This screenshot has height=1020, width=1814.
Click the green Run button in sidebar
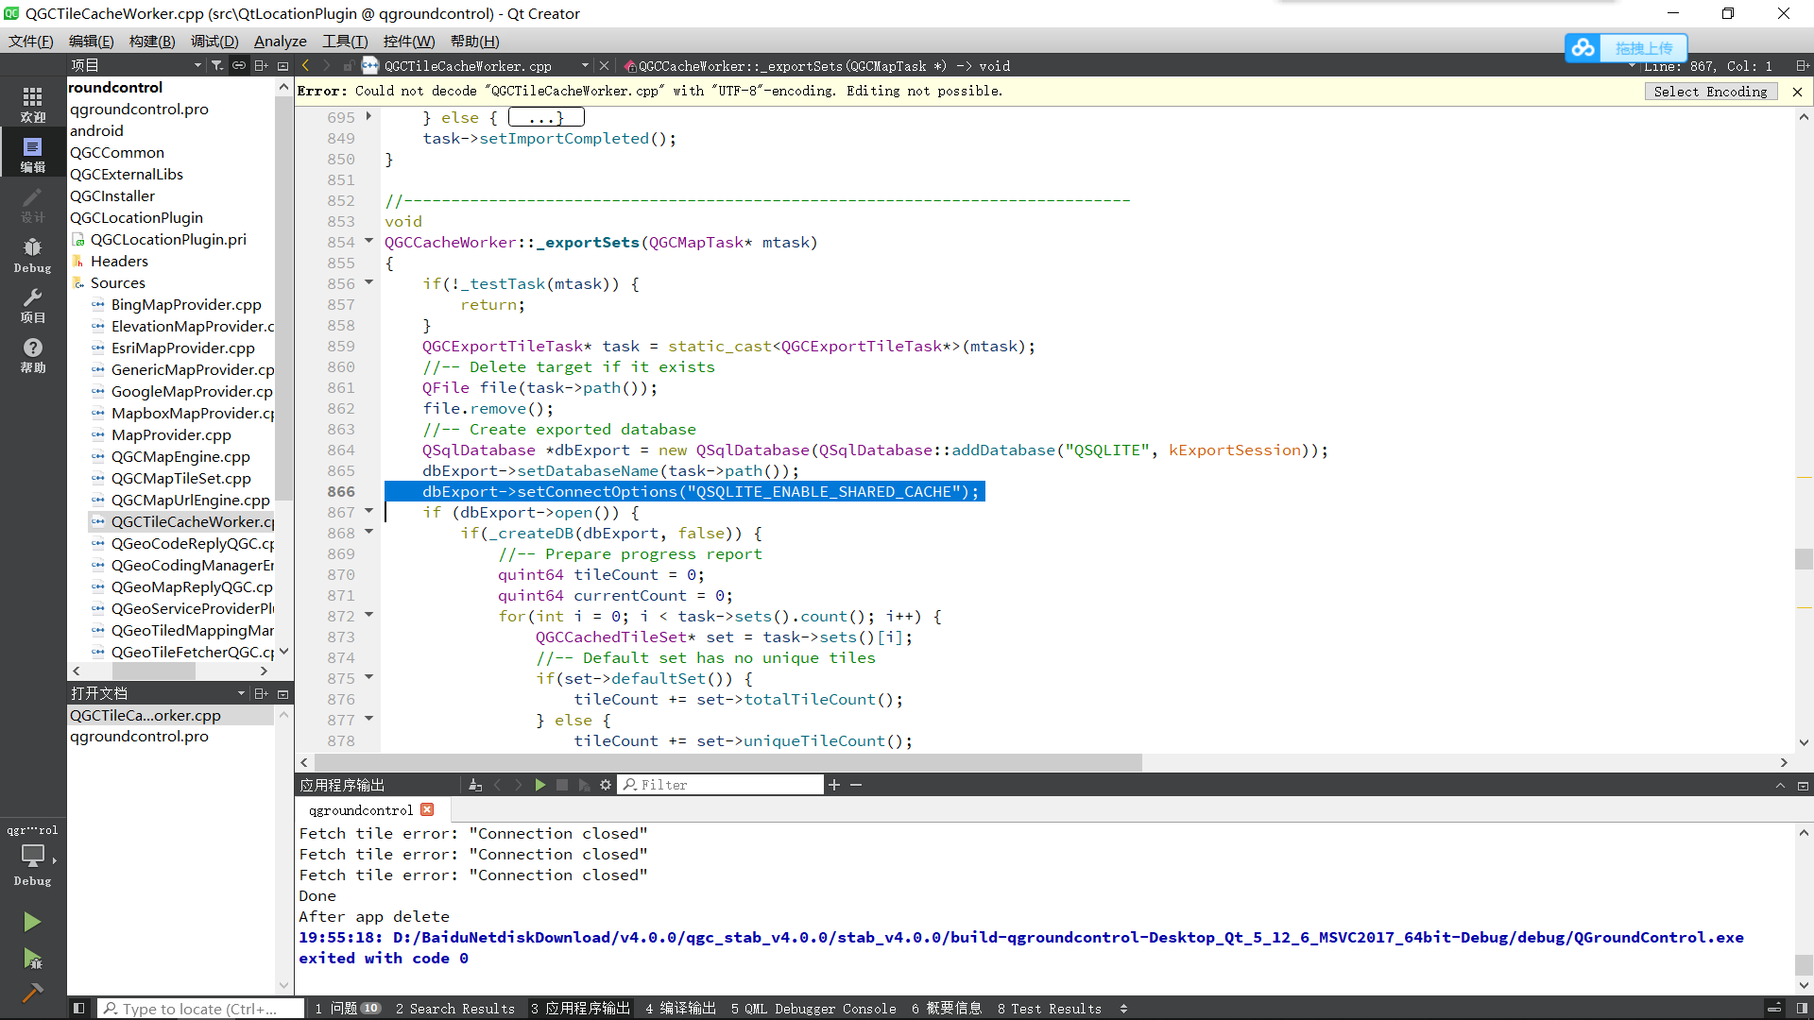coord(32,922)
